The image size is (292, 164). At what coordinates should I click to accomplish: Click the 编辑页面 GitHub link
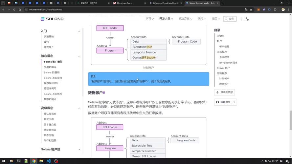pos(225,102)
